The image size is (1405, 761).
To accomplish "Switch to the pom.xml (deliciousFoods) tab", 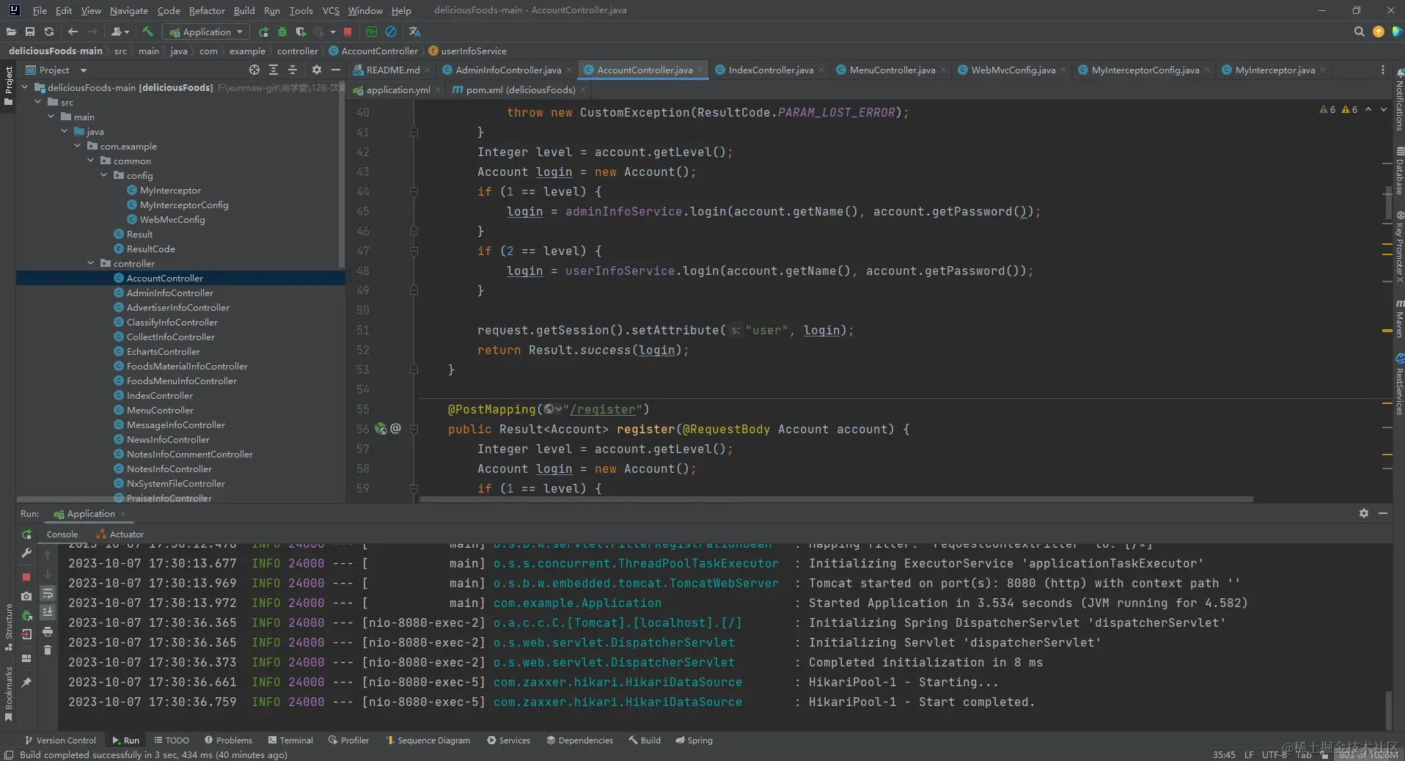I will pos(520,89).
